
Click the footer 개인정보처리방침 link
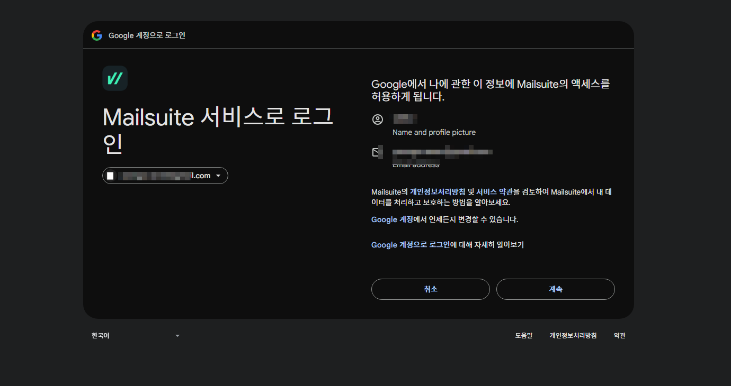[573, 336]
